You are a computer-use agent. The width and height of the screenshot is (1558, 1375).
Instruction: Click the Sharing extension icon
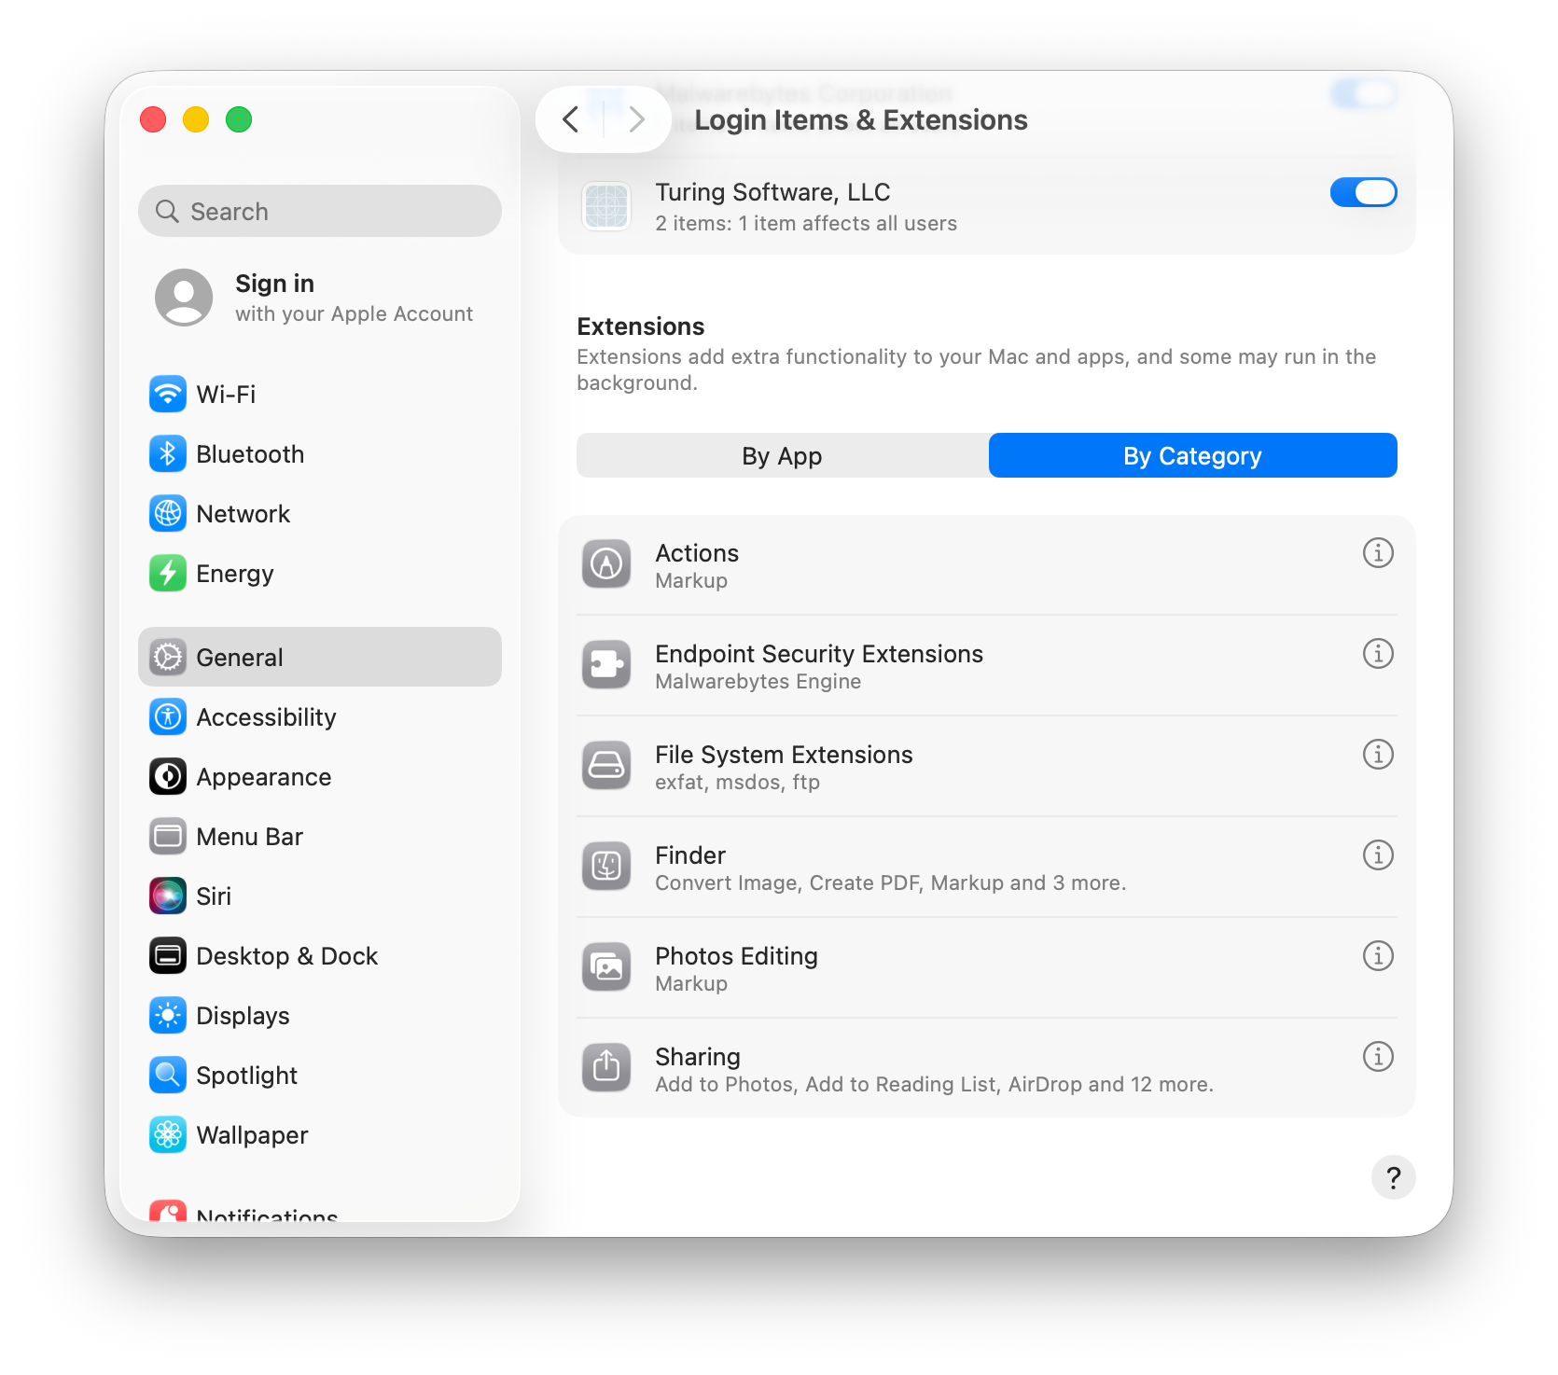tap(606, 1067)
